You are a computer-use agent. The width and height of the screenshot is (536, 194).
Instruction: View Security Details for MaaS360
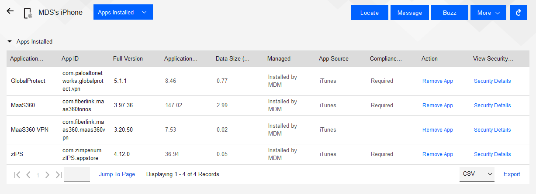tap(492, 106)
